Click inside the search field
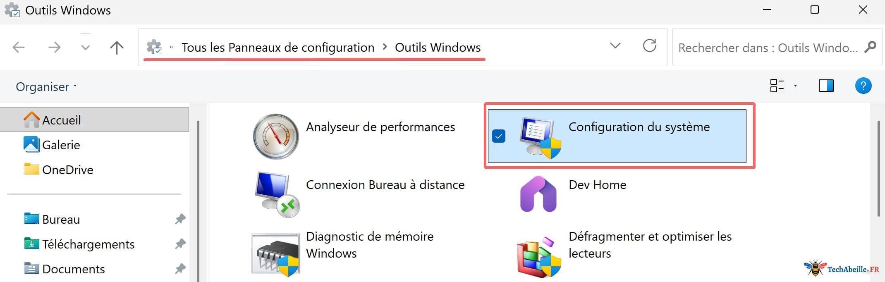Image resolution: width=885 pixels, height=282 pixels. pyautogui.click(x=769, y=47)
